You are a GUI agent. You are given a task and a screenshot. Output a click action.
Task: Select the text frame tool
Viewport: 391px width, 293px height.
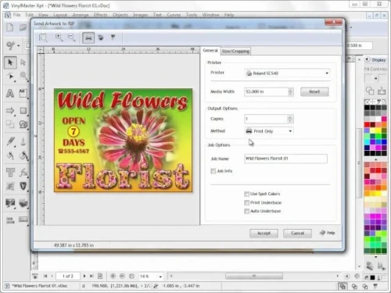coord(23,93)
